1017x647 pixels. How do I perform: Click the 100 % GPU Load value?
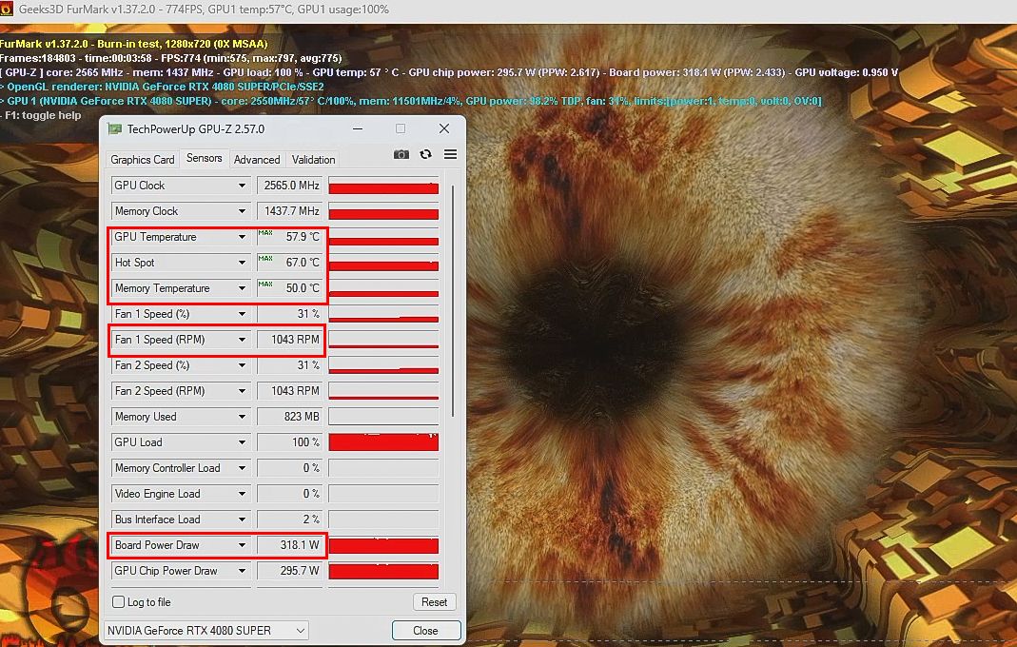[x=289, y=442]
